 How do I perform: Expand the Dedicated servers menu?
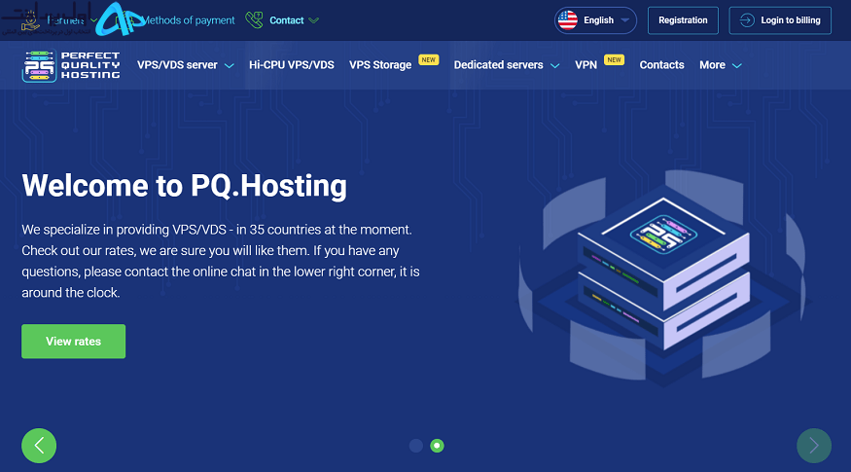(x=506, y=65)
